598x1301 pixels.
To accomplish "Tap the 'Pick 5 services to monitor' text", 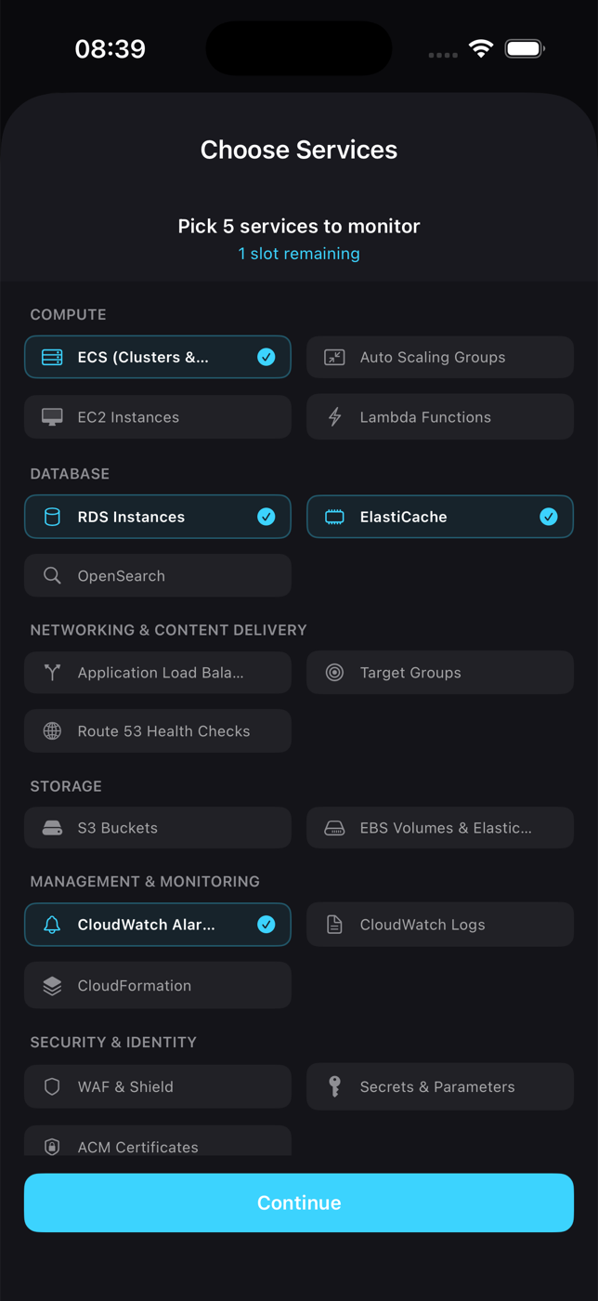I will pos(299,226).
